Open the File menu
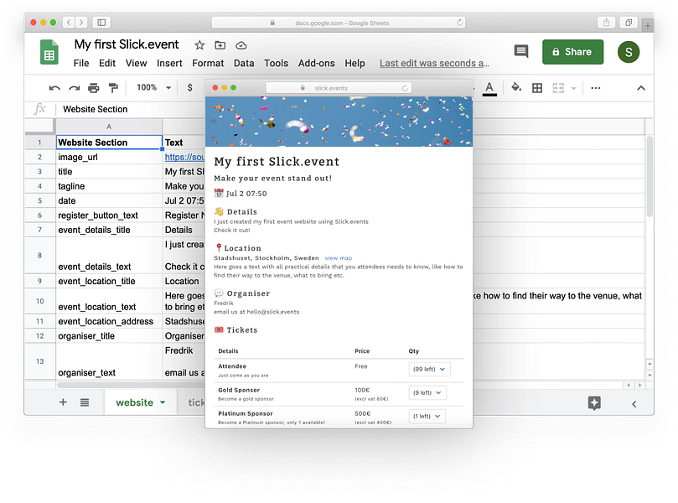The height and width of the screenshot is (503, 678). (81, 63)
